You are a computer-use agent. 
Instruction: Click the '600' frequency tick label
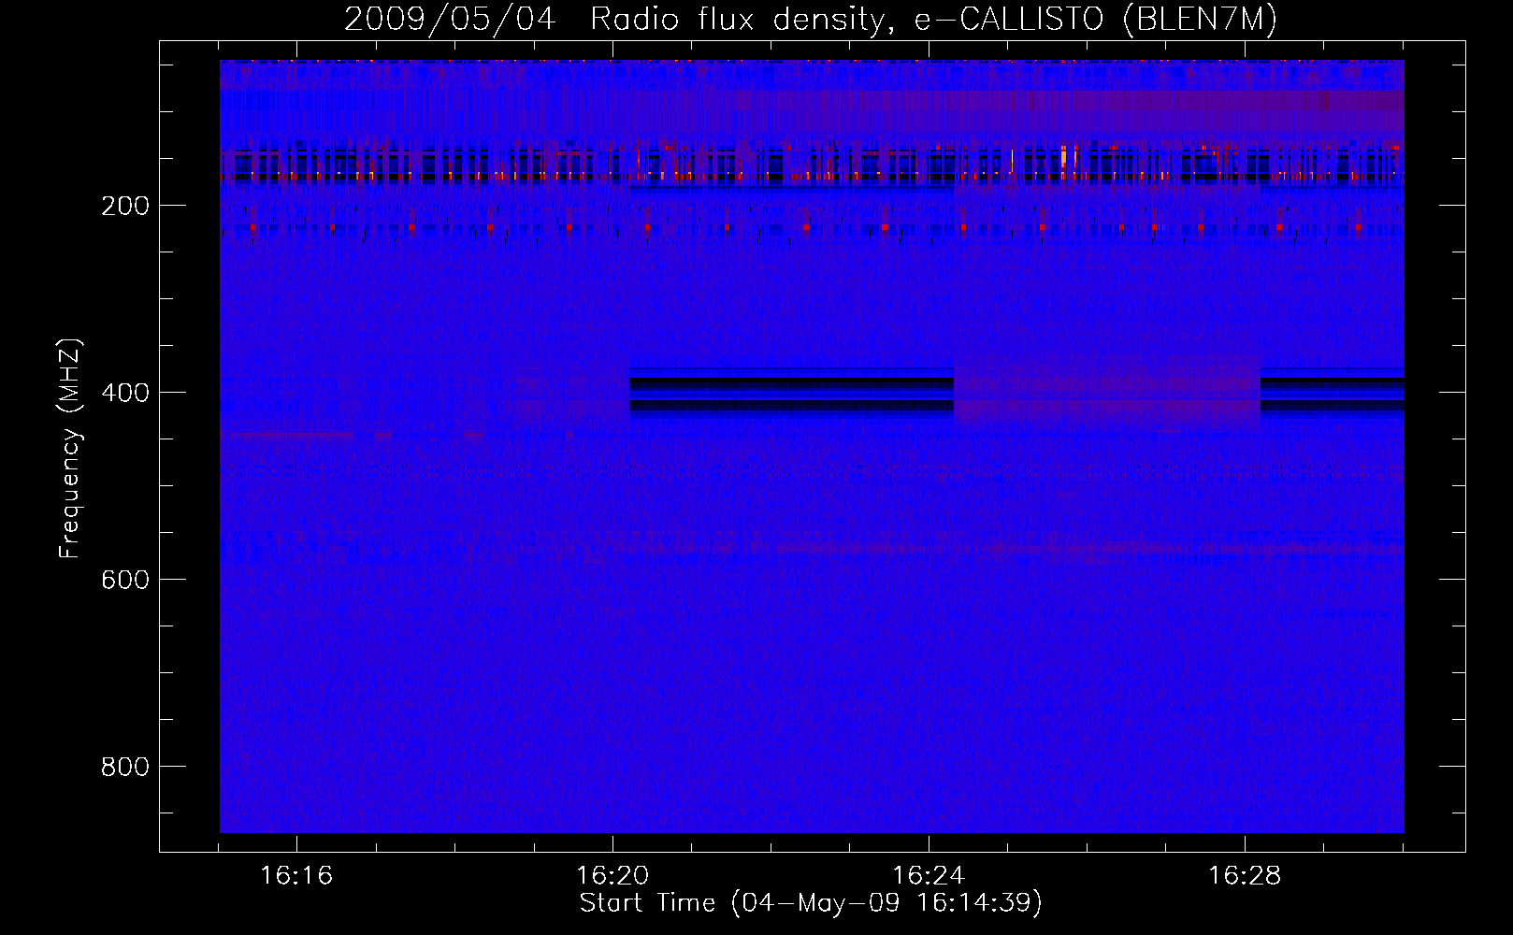click(x=125, y=580)
